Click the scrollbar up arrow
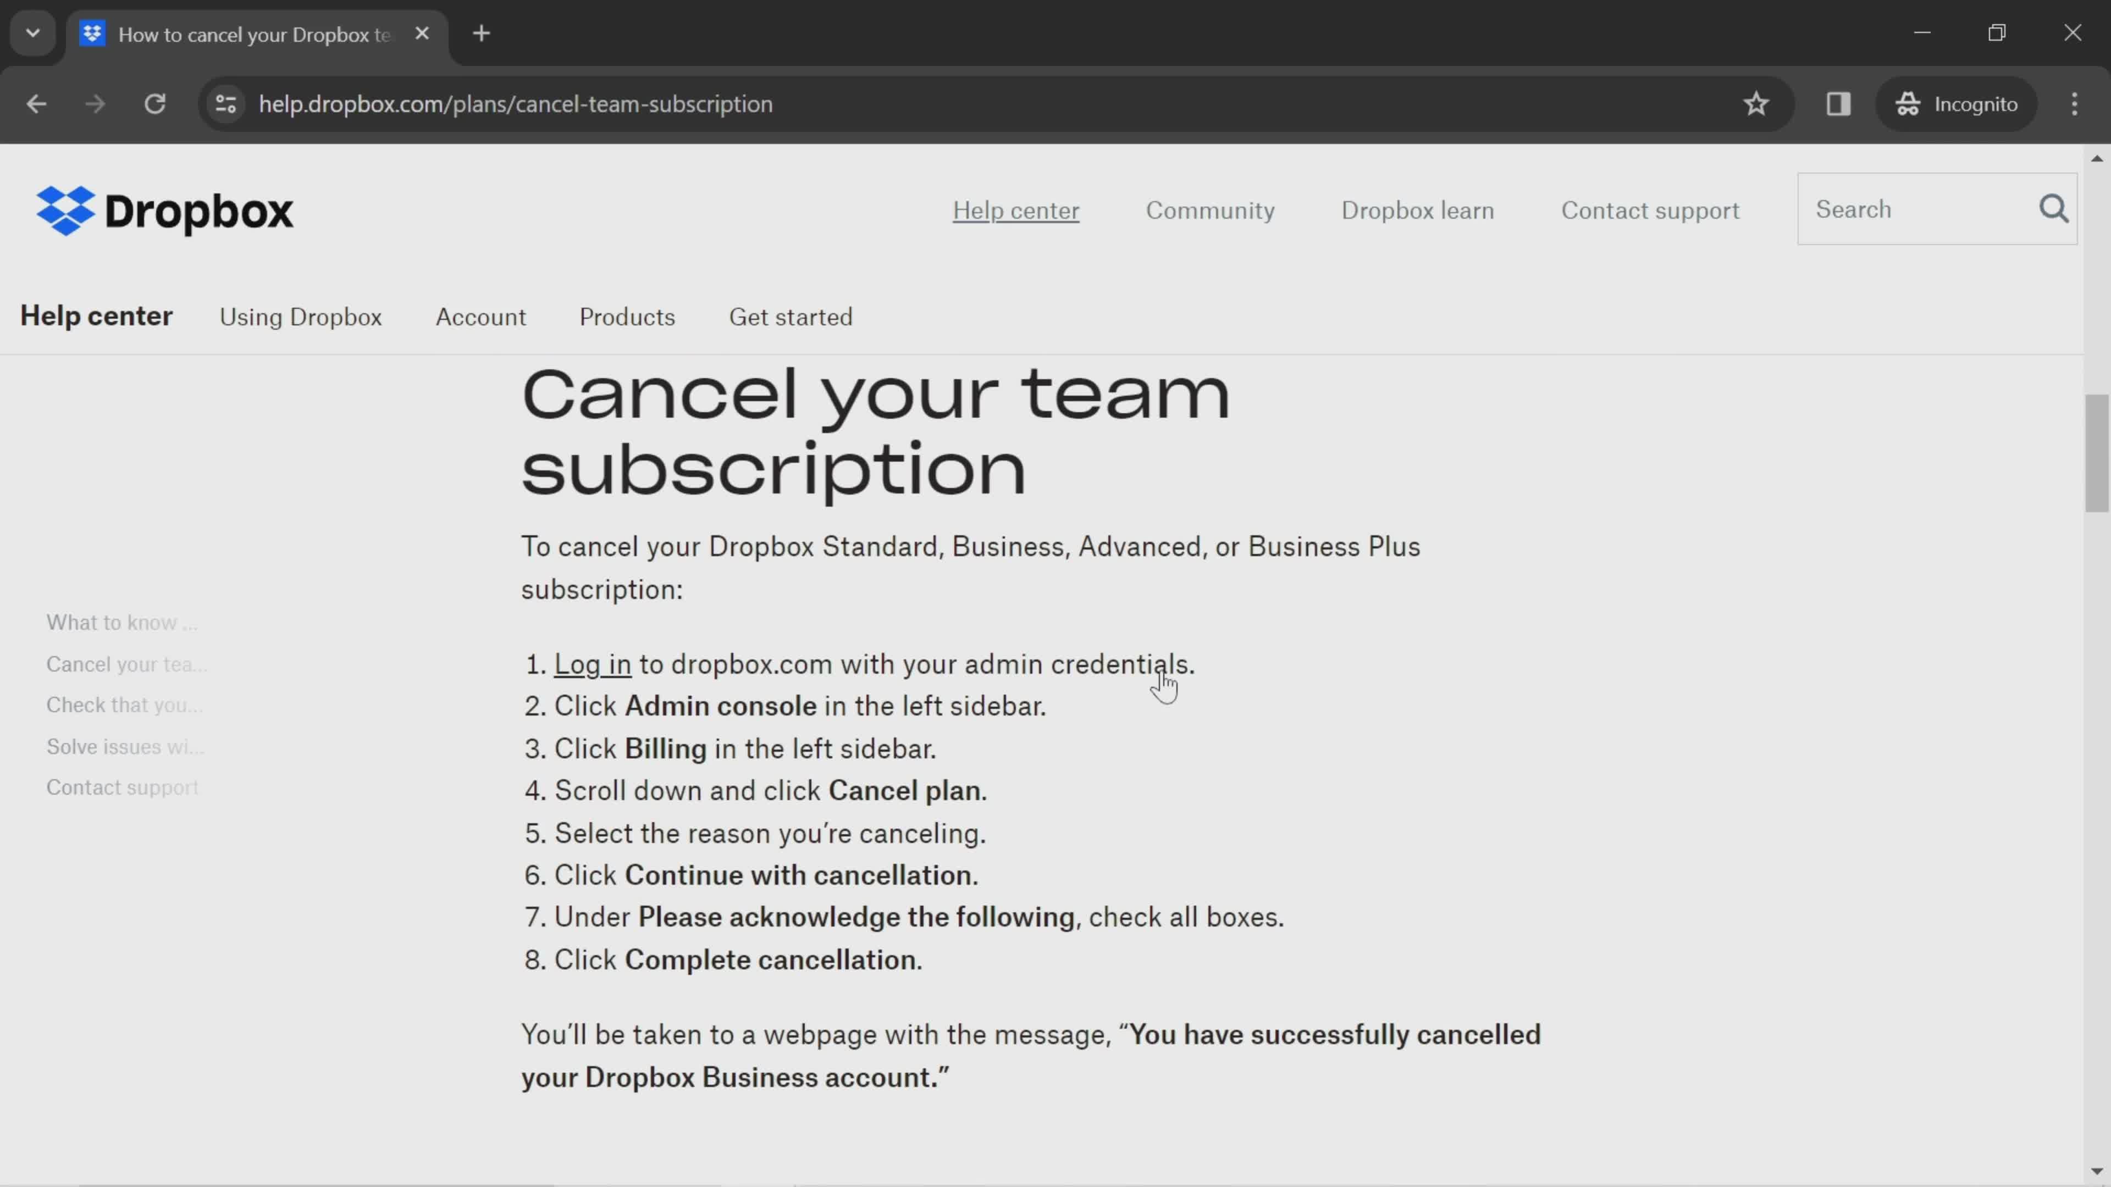The width and height of the screenshot is (2111, 1187). tap(2096, 158)
